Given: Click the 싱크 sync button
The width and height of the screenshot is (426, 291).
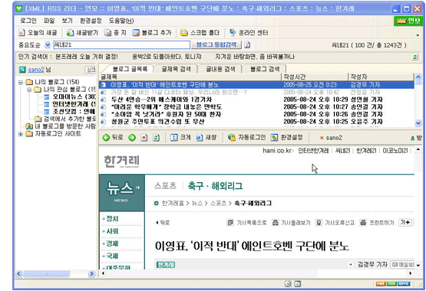Looking at the screenshot, I should click(91, 70).
